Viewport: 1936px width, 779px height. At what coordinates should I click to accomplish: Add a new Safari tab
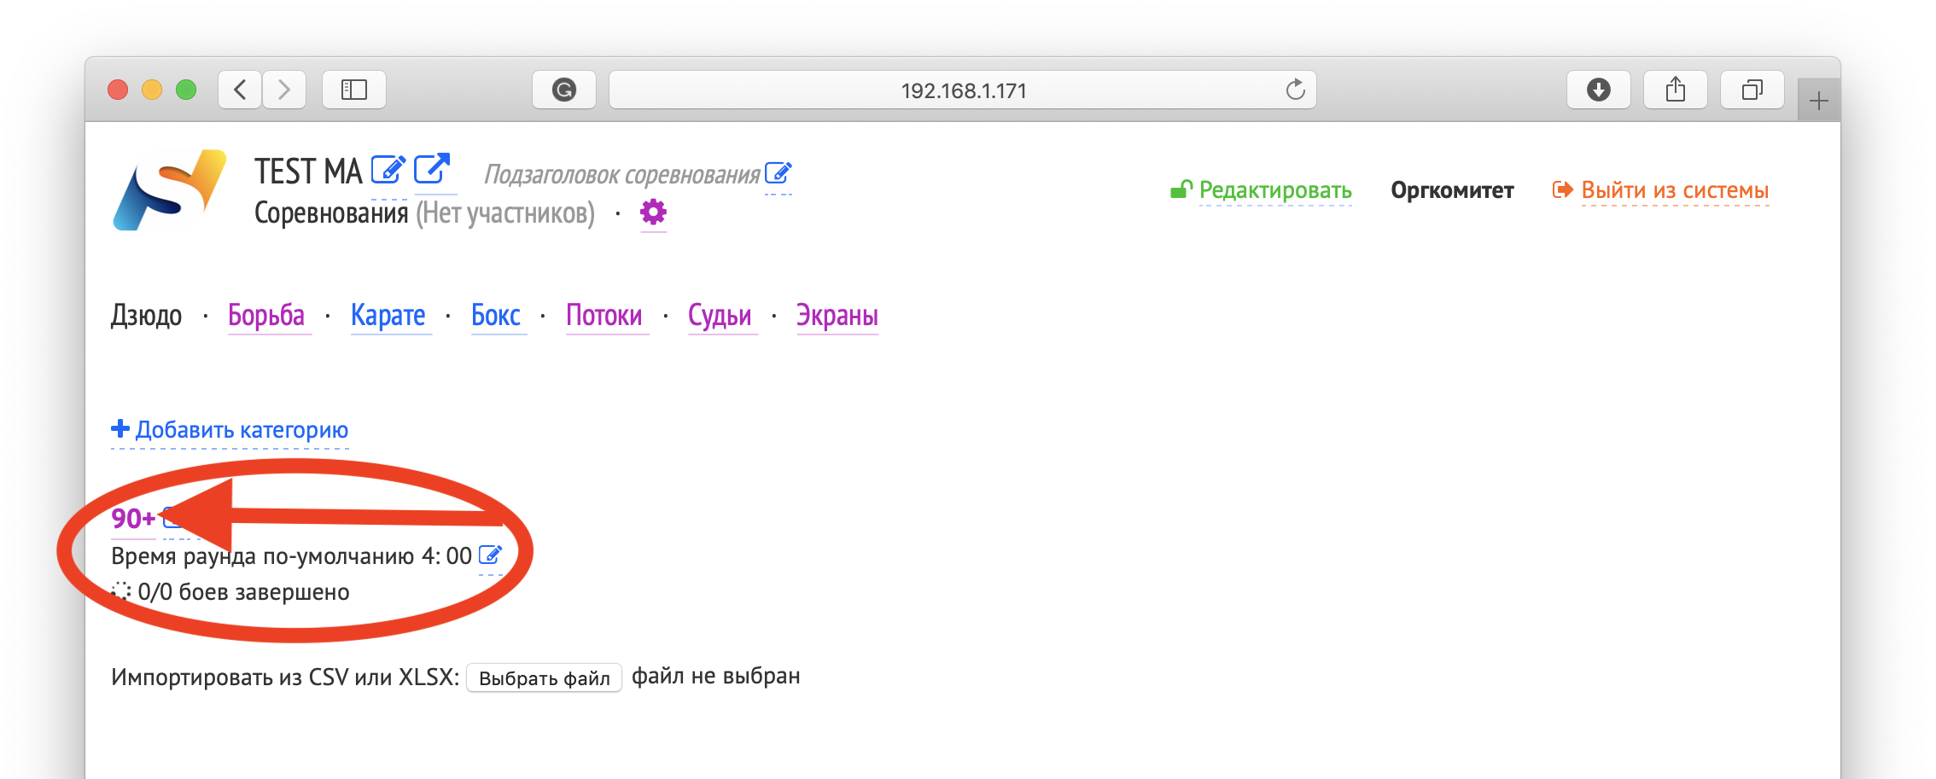(1818, 101)
